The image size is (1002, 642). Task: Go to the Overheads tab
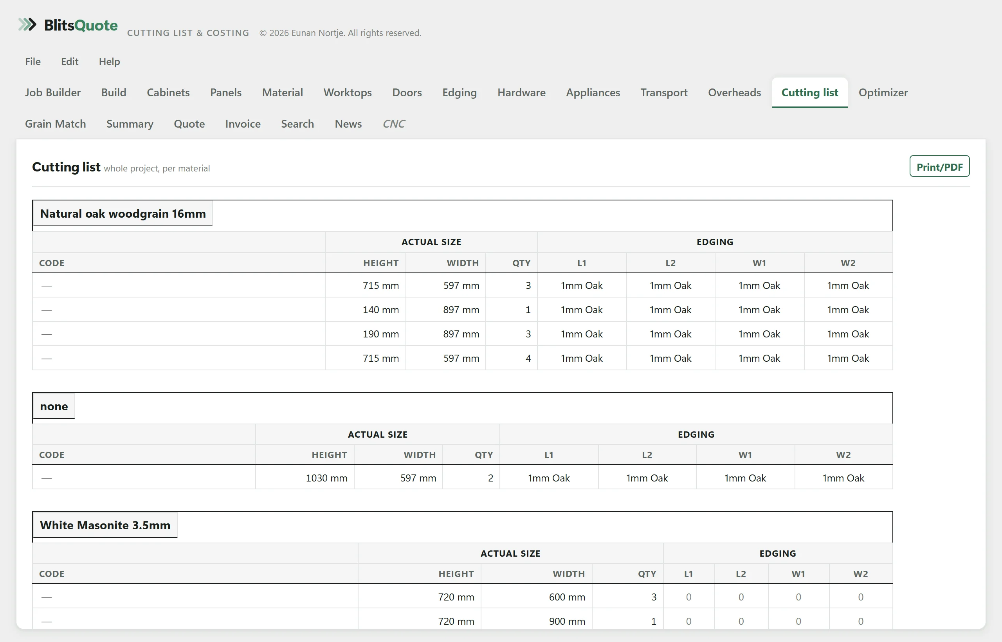point(734,92)
